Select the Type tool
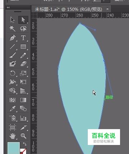129x154 pixels. 23,38
